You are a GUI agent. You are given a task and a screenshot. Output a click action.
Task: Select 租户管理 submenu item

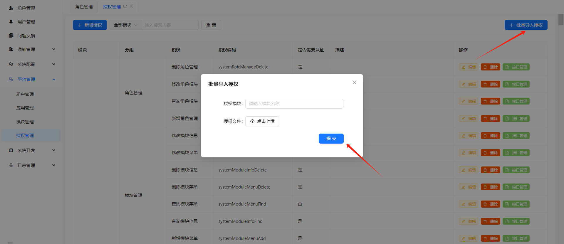coord(25,94)
